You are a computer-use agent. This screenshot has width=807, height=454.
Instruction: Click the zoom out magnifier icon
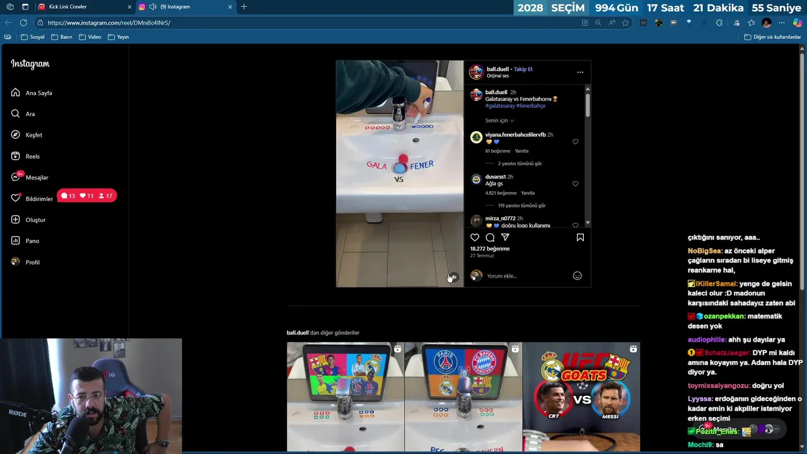[x=598, y=23]
